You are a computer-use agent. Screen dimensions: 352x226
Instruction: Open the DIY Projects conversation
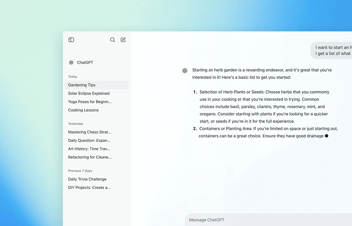[89, 187]
